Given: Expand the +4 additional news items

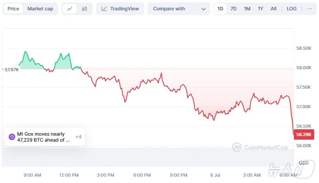Looking at the screenshot, I should 78,137.
